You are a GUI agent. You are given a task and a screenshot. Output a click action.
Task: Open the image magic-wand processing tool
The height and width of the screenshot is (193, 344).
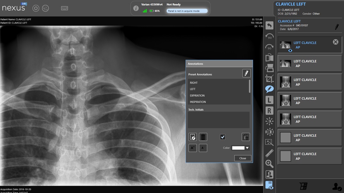(x=270, y=142)
